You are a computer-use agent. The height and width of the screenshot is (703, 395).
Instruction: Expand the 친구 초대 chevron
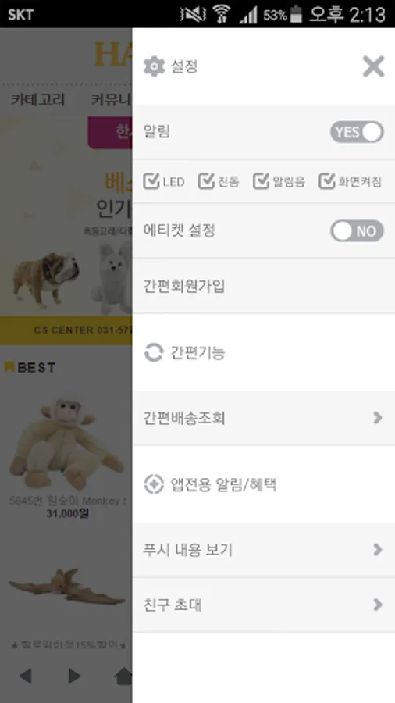pyautogui.click(x=378, y=605)
